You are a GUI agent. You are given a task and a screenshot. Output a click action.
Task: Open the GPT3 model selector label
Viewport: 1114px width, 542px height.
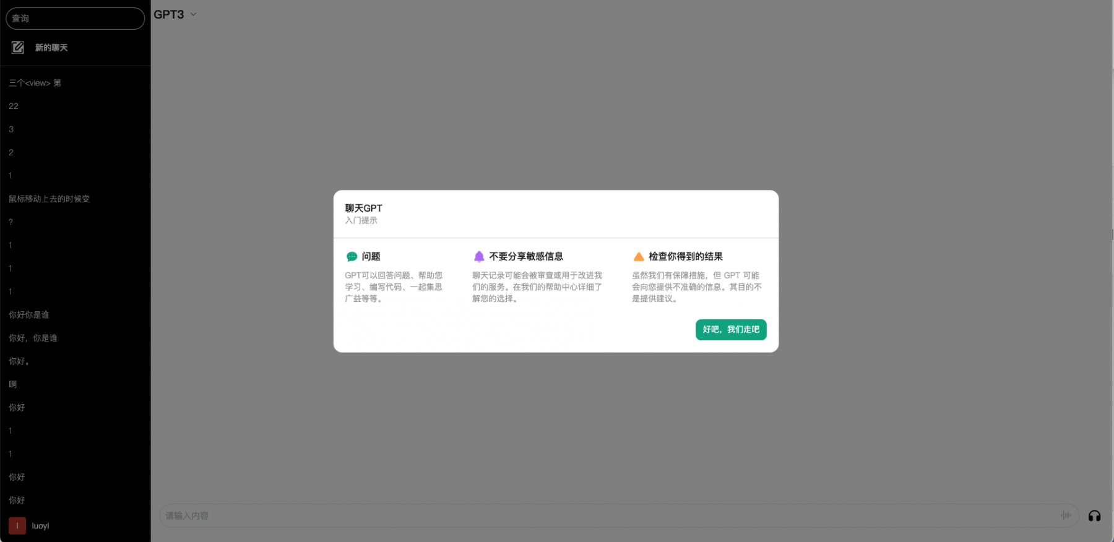point(169,14)
